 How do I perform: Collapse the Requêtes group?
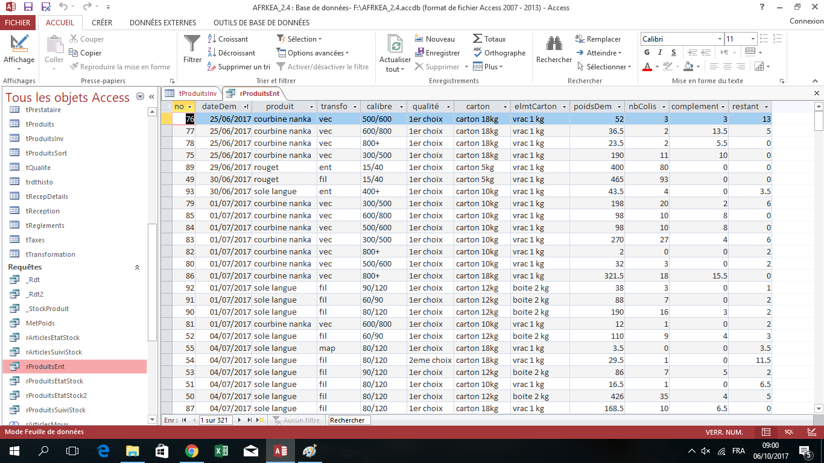[x=137, y=267]
